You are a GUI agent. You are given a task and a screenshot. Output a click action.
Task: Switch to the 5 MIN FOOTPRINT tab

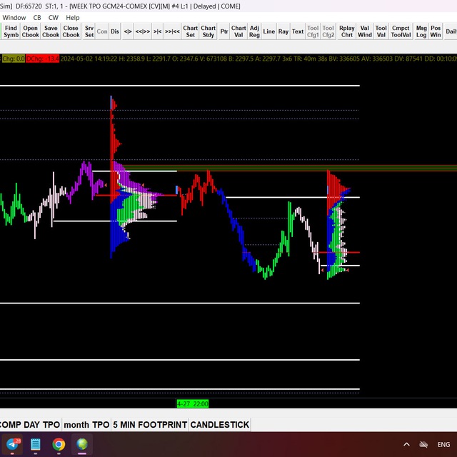(150, 425)
